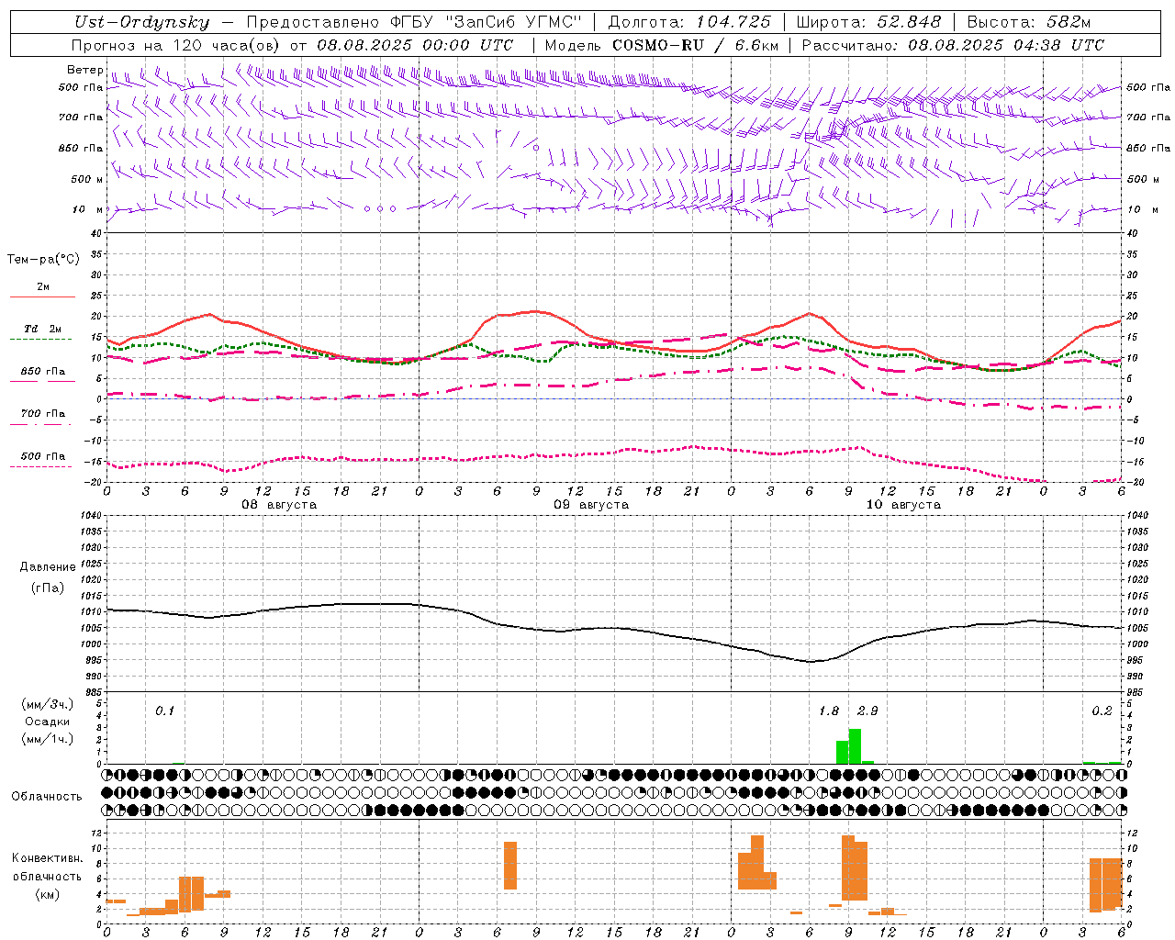The width and height of the screenshot is (1175, 940).
Task: Click the 2.9 precipitation value
Action: click(867, 711)
